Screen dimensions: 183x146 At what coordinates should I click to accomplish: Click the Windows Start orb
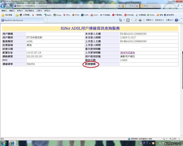4,143
